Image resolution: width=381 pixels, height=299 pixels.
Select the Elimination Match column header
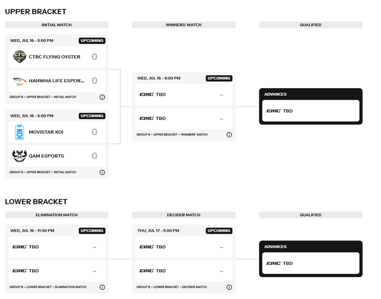[57, 215]
